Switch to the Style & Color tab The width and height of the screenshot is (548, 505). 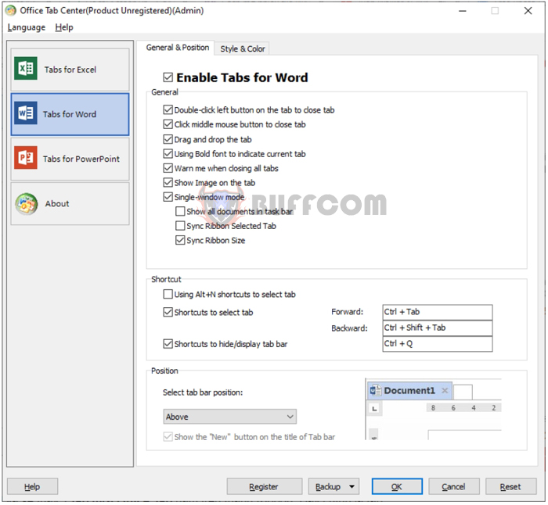(243, 49)
